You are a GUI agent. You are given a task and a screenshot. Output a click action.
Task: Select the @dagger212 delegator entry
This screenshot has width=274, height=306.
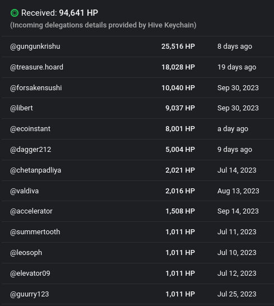tap(31, 150)
